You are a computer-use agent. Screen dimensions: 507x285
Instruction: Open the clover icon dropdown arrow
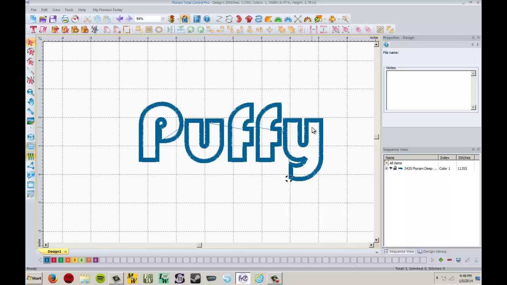pyautogui.click(x=338, y=19)
